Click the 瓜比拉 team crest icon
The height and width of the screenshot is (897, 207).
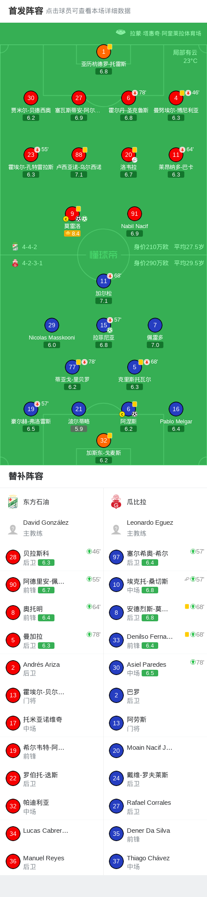click(116, 502)
